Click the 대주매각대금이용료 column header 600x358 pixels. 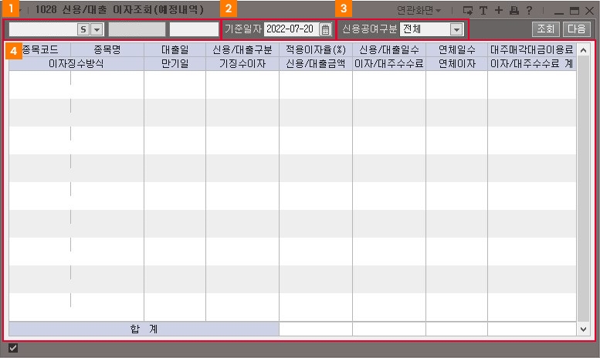point(532,49)
